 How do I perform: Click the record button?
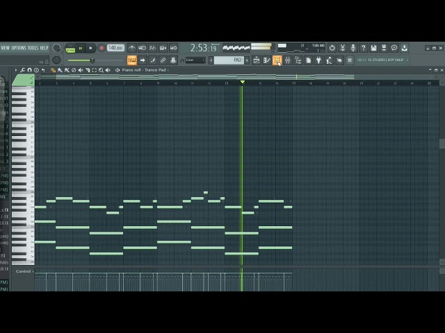[102, 48]
